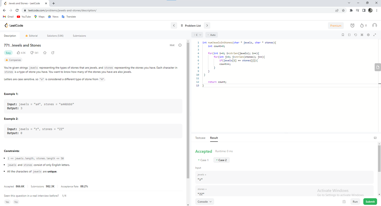This screenshot has width=381, height=206.
Task: Answer No to seen in interview
Action: (x=16, y=202)
